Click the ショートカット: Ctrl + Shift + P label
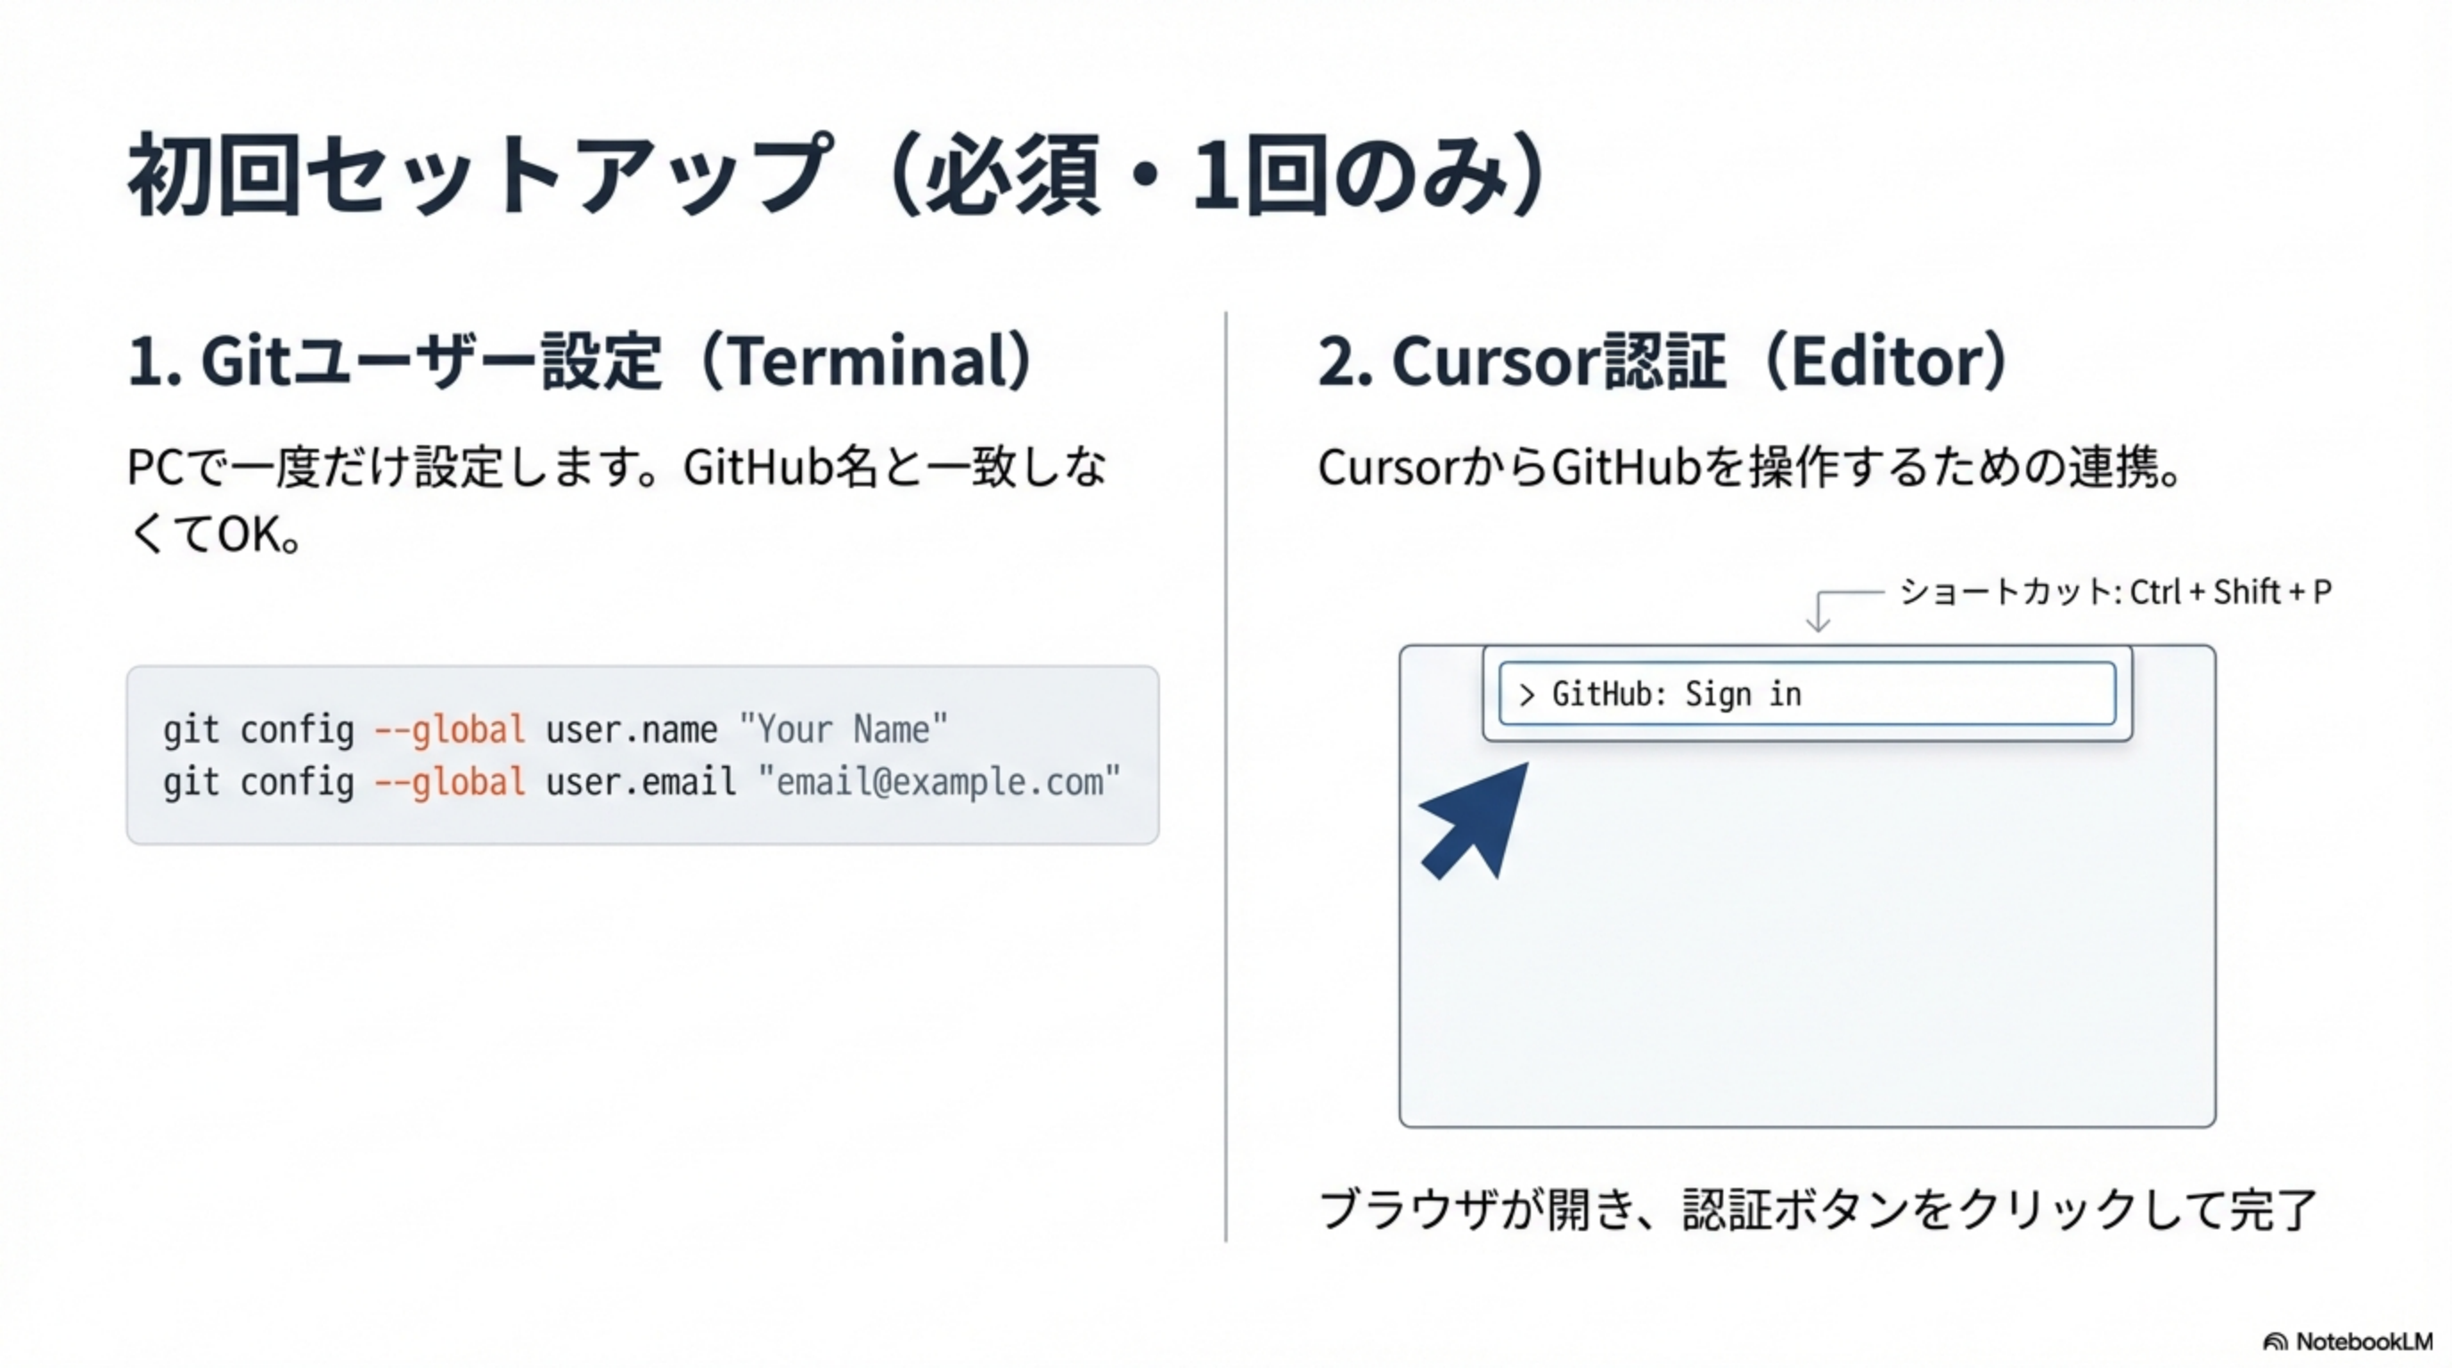 click(x=2115, y=591)
